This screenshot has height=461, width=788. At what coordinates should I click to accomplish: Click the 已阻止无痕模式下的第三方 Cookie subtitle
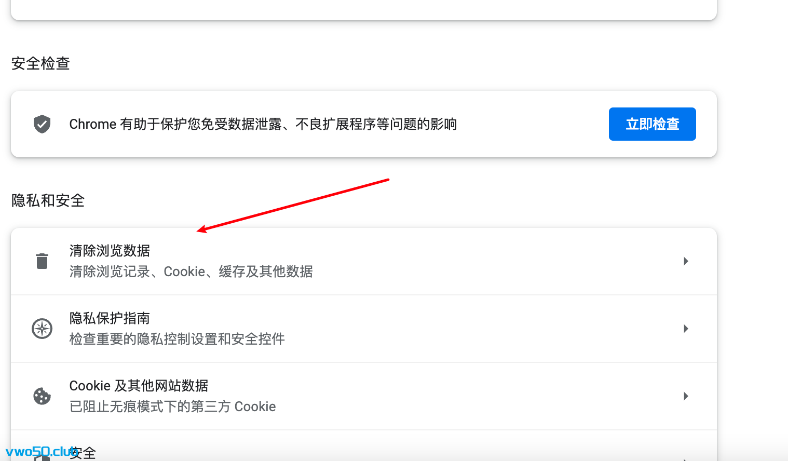(x=172, y=406)
